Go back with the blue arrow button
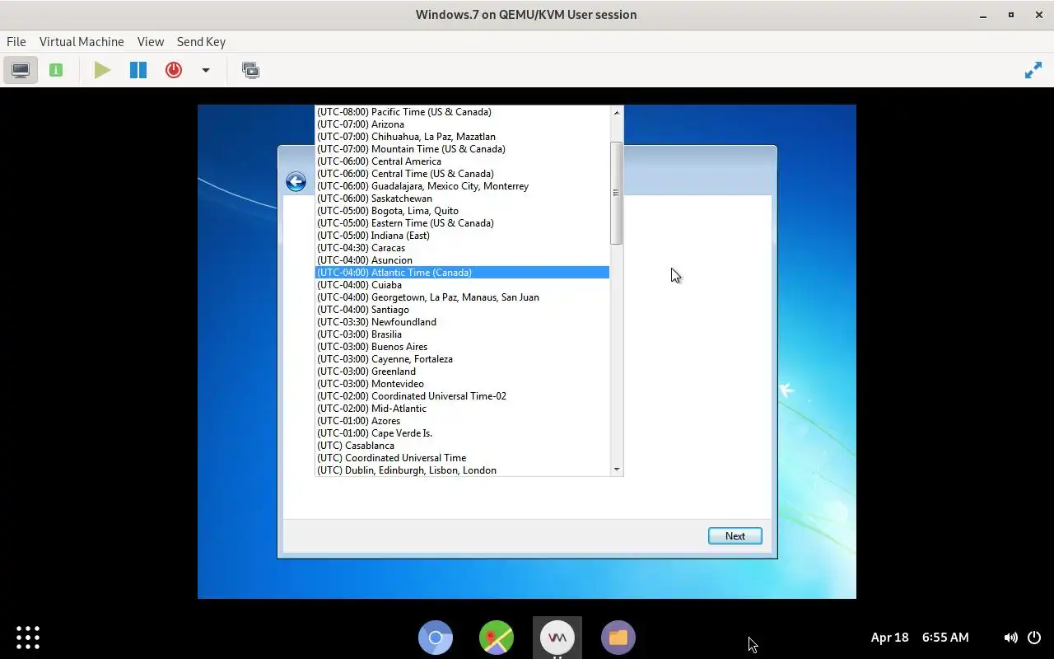Viewport: 1054px width, 659px height. [x=296, y=182]
